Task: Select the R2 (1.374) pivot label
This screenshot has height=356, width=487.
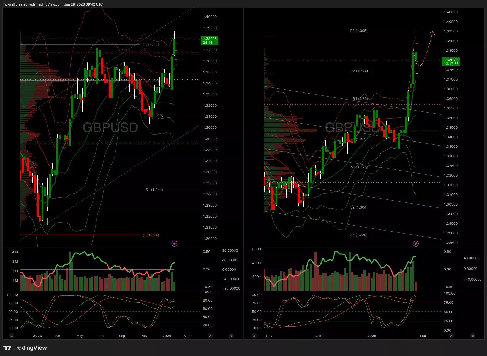Action: click(x=359, y=71)
